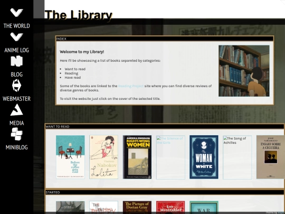Viewport: 285px width, 214px height.
Task: Click the Want to read list item
Action: 75,69
